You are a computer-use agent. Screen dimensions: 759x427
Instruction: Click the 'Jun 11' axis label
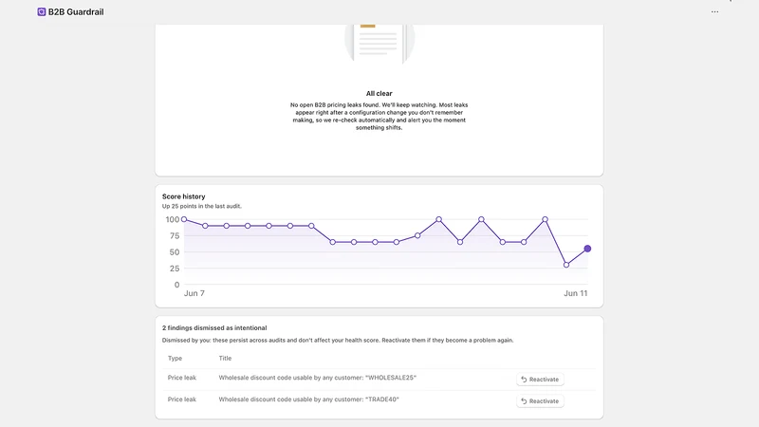[x=575, y=293]
